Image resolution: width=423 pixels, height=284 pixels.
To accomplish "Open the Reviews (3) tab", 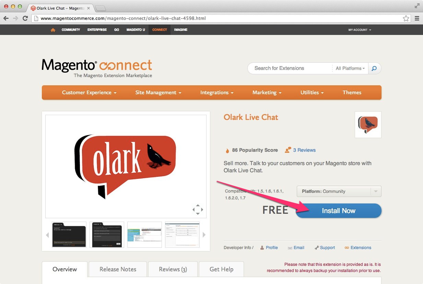I will (173, 269).
